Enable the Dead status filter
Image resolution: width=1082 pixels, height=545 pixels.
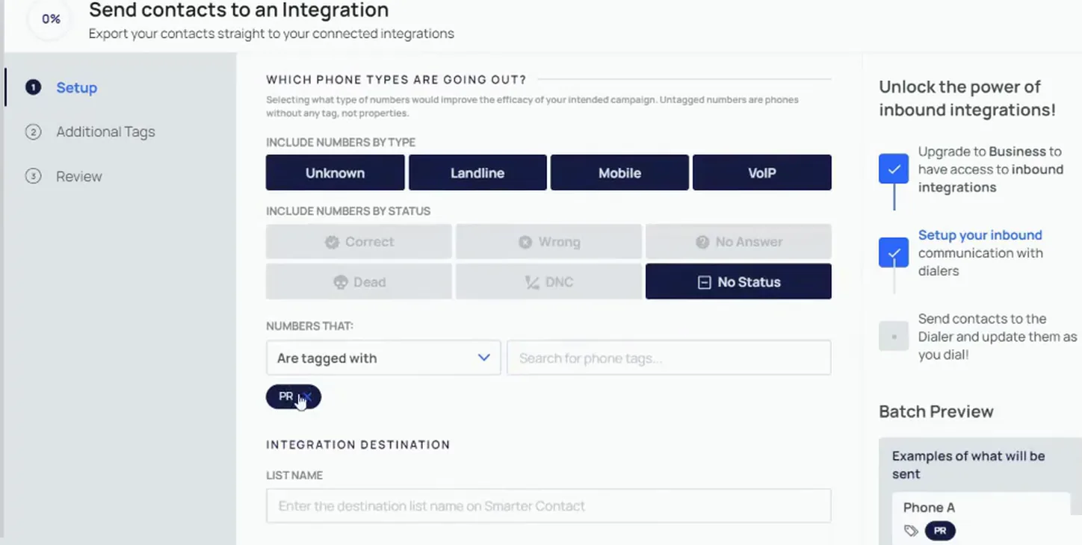tap(359, 281)
